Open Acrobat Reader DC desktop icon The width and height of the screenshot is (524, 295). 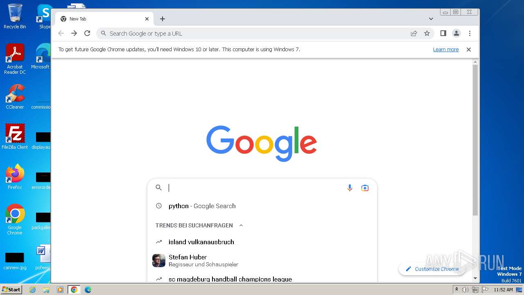pos(15,59)
